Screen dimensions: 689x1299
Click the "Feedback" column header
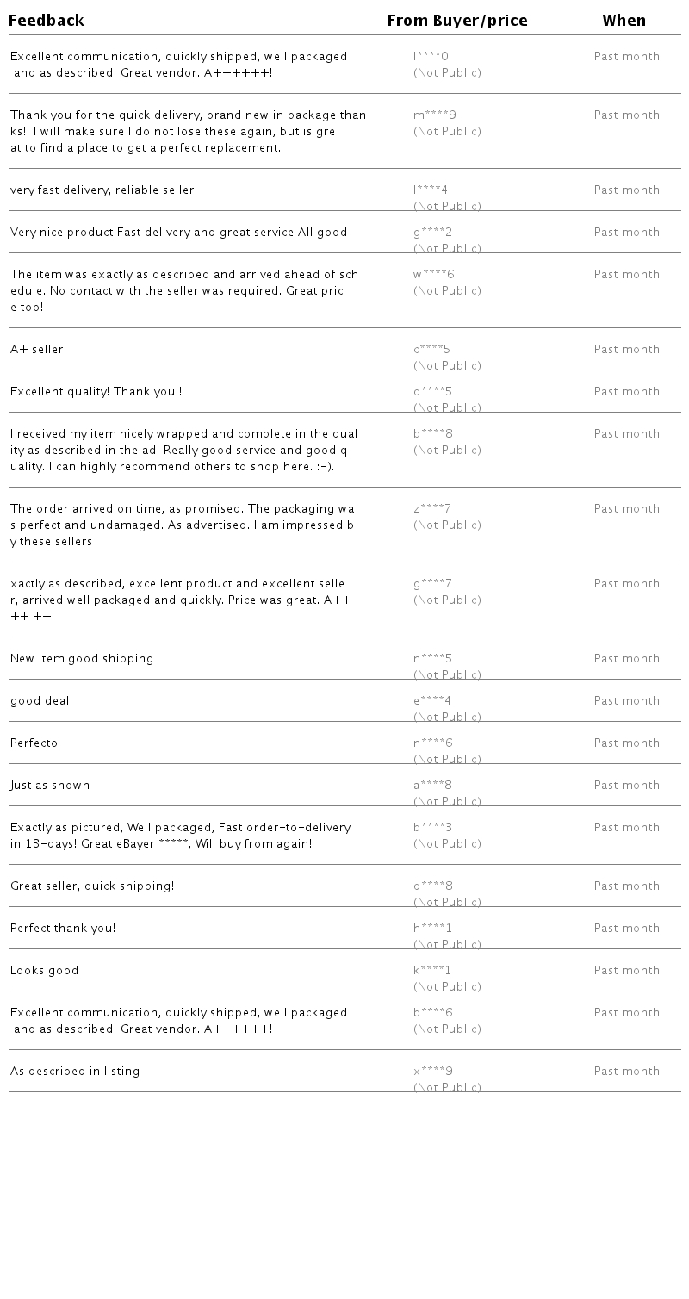click(x=47, y=21)
